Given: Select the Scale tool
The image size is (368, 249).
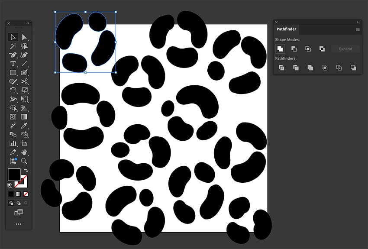Looking at the screenshot, I should (24, 90).
